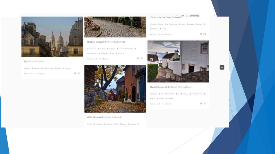The width and height of the screenshot is (275, 154).
Task: Open the #paris tag
Action: [x=27, y=68]
